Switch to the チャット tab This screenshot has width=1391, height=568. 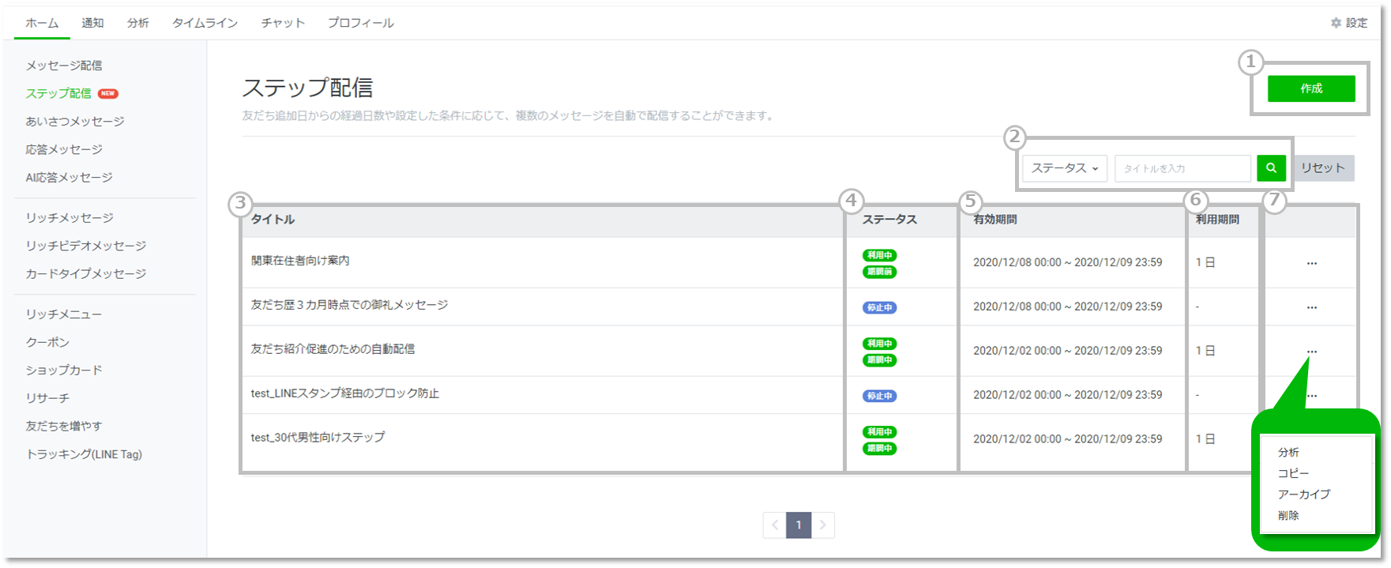(x=283, y=23)
